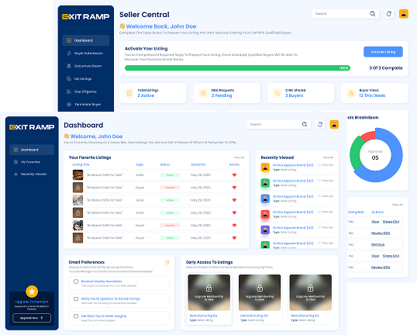Click the Type column header
The height and width of the screenshot is (335, 417).
[x=140, y=164]
